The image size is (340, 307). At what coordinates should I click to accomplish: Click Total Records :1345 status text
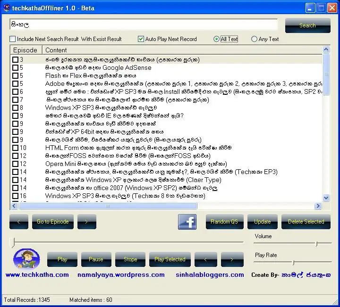tap(27, 299)
